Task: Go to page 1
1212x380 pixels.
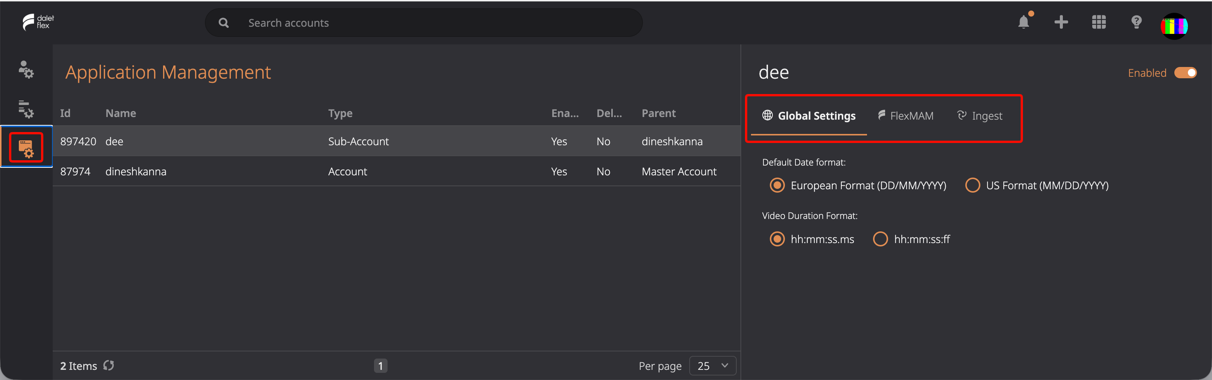Action: click(x=381, y=366)
